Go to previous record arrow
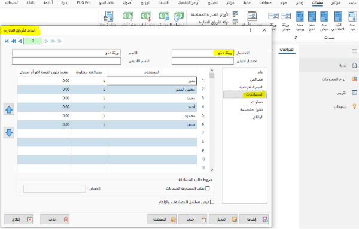This screenshot has width=359, height=229. 20,41
